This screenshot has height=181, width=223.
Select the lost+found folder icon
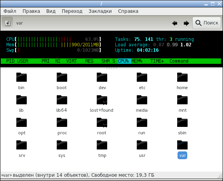[102, 100]
